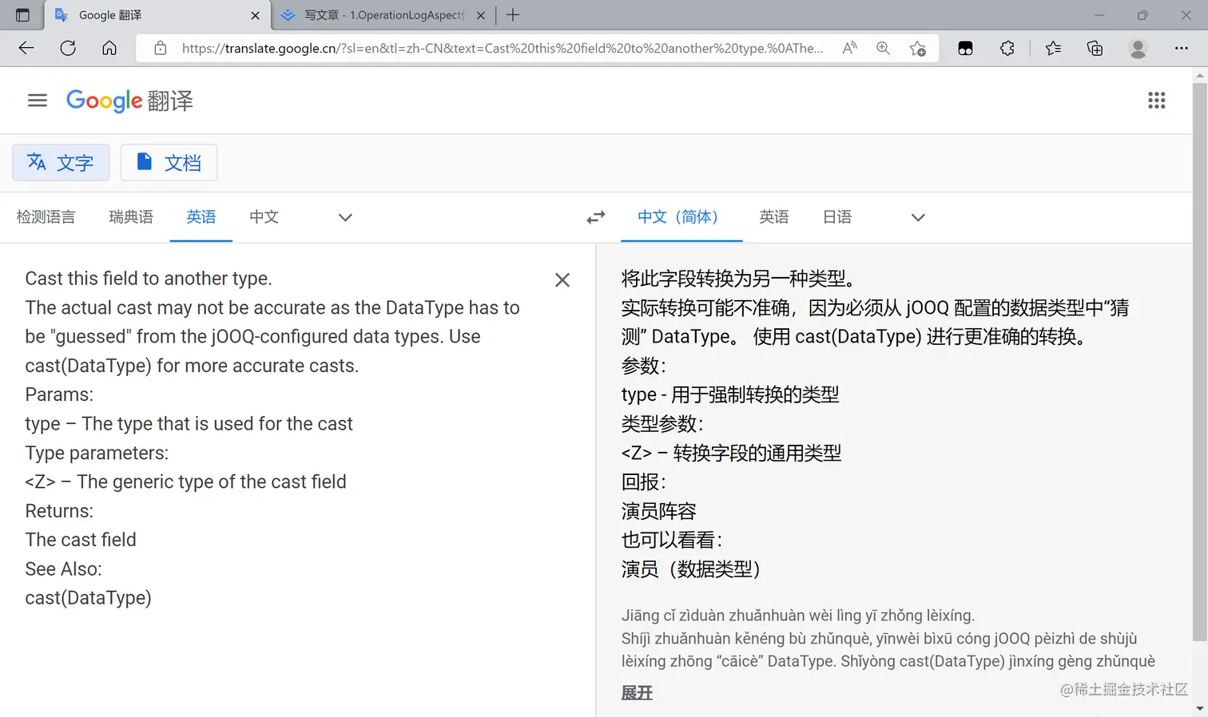Close the Google 翻译 tab
This screenshot has height=717, width=1208.
pos(255,15)
